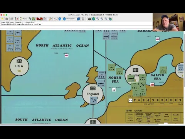
Task: Click the NORTH SEA map label
Action: (x=115, y=80)
